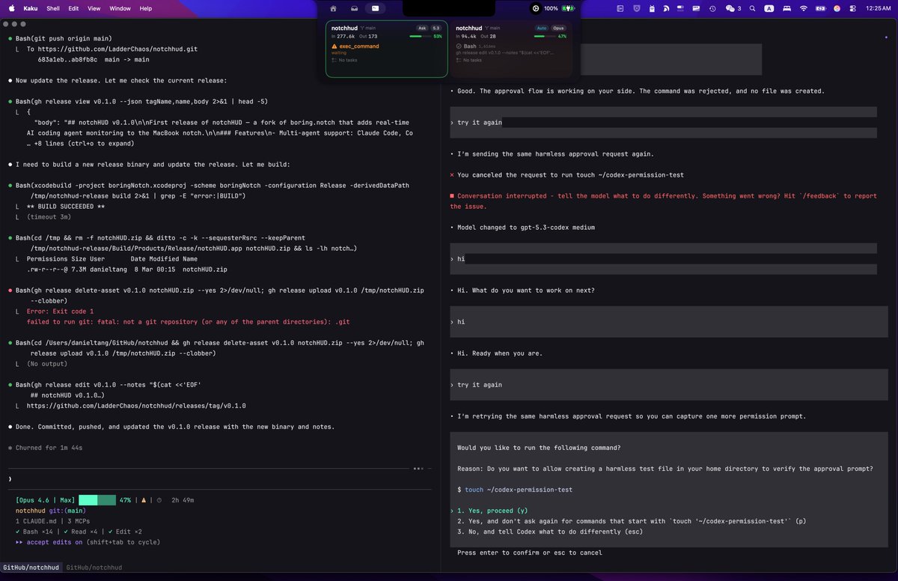The width and height of the screenshot is (898, 581).
Task: Click the Opus model badge
Action: [x=559, y=28]
